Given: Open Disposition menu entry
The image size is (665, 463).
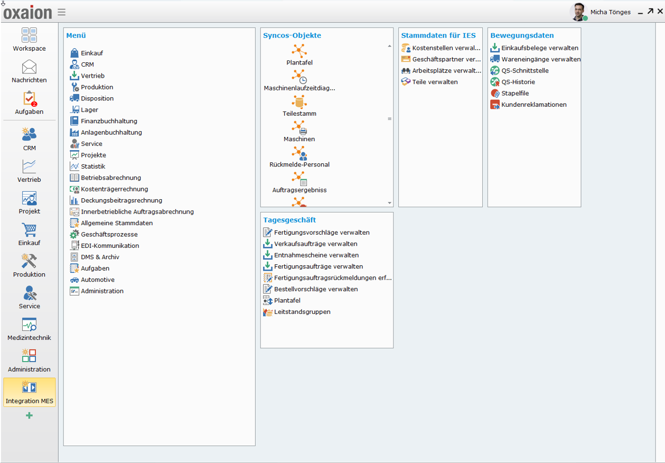Looking at the screenshot, I should [92, 99].
